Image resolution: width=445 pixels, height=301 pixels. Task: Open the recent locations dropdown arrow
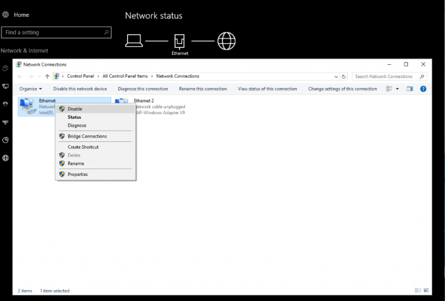(39, 76)
